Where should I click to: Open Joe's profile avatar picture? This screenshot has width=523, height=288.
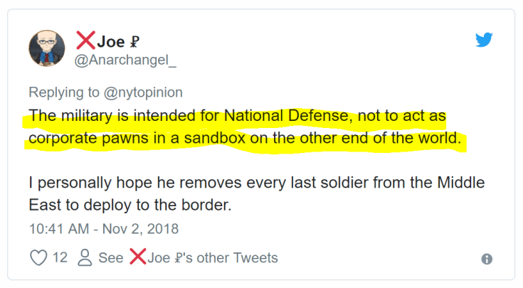point(47,49)
